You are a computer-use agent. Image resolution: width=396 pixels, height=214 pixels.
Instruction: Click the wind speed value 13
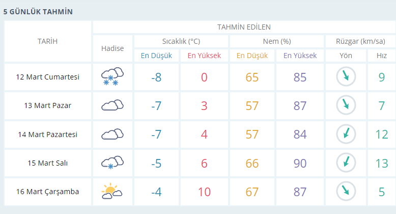(382, 164)
